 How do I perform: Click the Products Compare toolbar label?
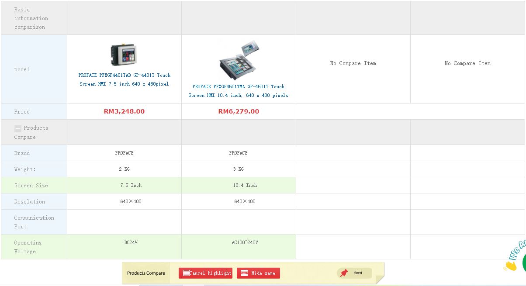146,273
